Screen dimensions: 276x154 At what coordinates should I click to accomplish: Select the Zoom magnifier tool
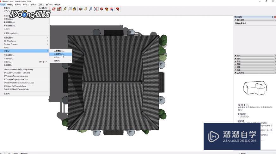(x=91, y=9)
